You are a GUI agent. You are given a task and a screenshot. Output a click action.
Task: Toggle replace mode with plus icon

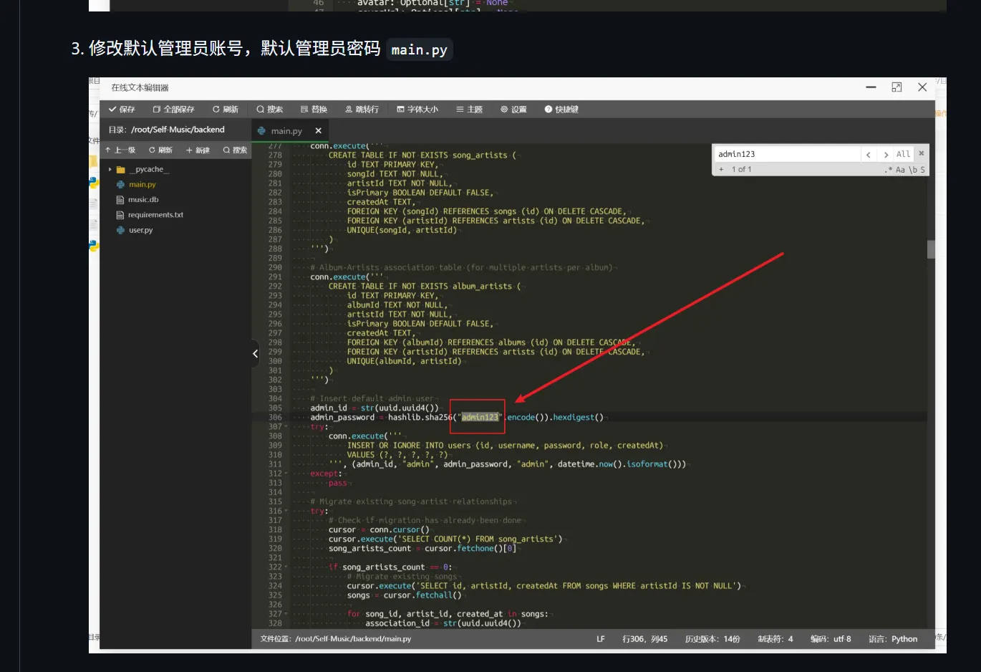point(721,170)
